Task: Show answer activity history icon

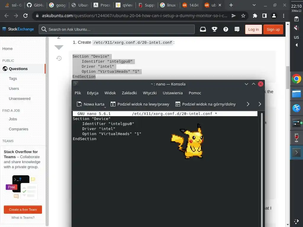Action: 59,58
